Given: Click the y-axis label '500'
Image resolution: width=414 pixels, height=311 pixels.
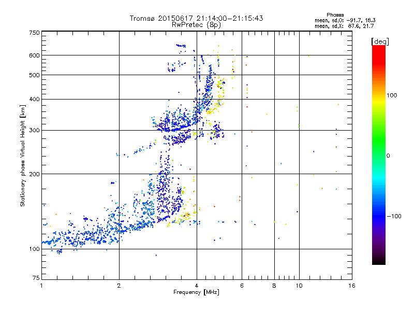Looking at the screenshot, I should pos(34,75).
